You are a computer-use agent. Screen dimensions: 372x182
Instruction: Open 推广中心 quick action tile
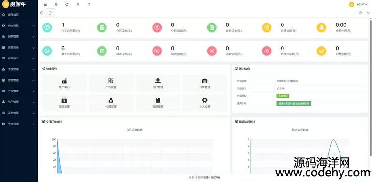pos(64,83)
